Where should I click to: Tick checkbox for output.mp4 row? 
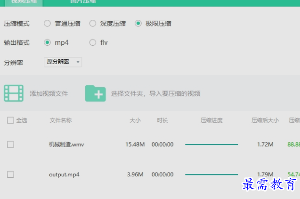click(x=10, y=174)
